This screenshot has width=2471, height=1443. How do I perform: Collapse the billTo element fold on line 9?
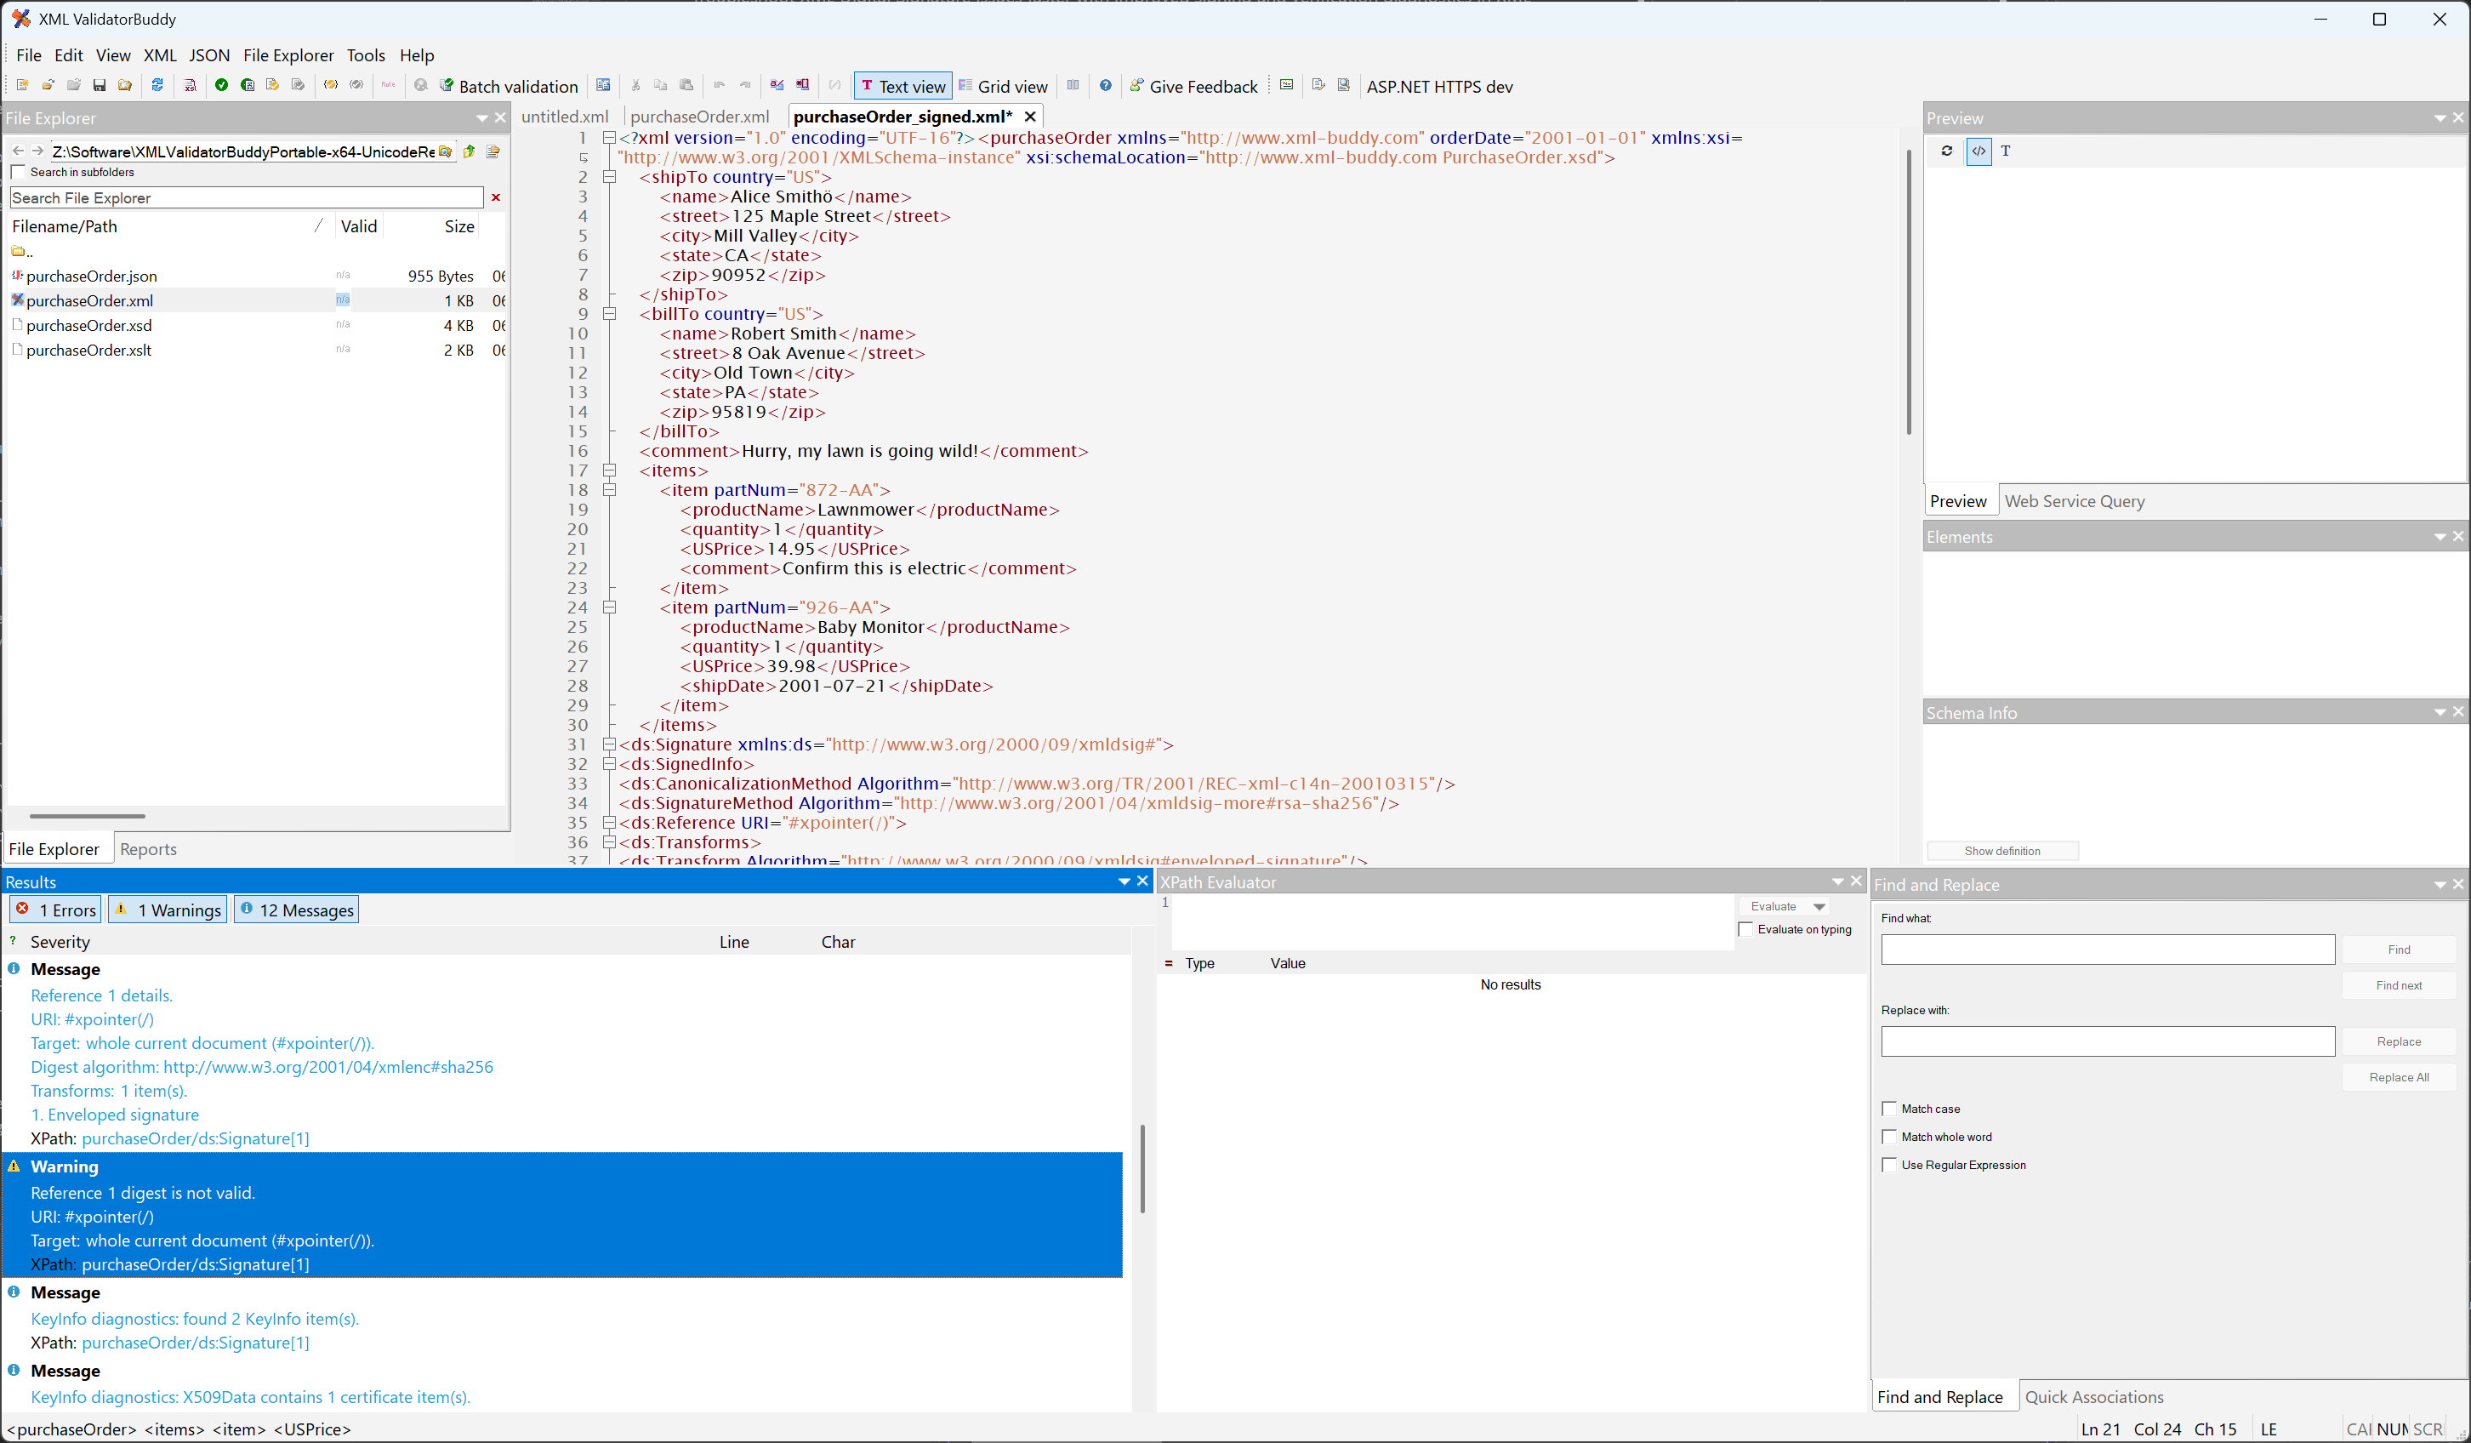tap(609, 314)
